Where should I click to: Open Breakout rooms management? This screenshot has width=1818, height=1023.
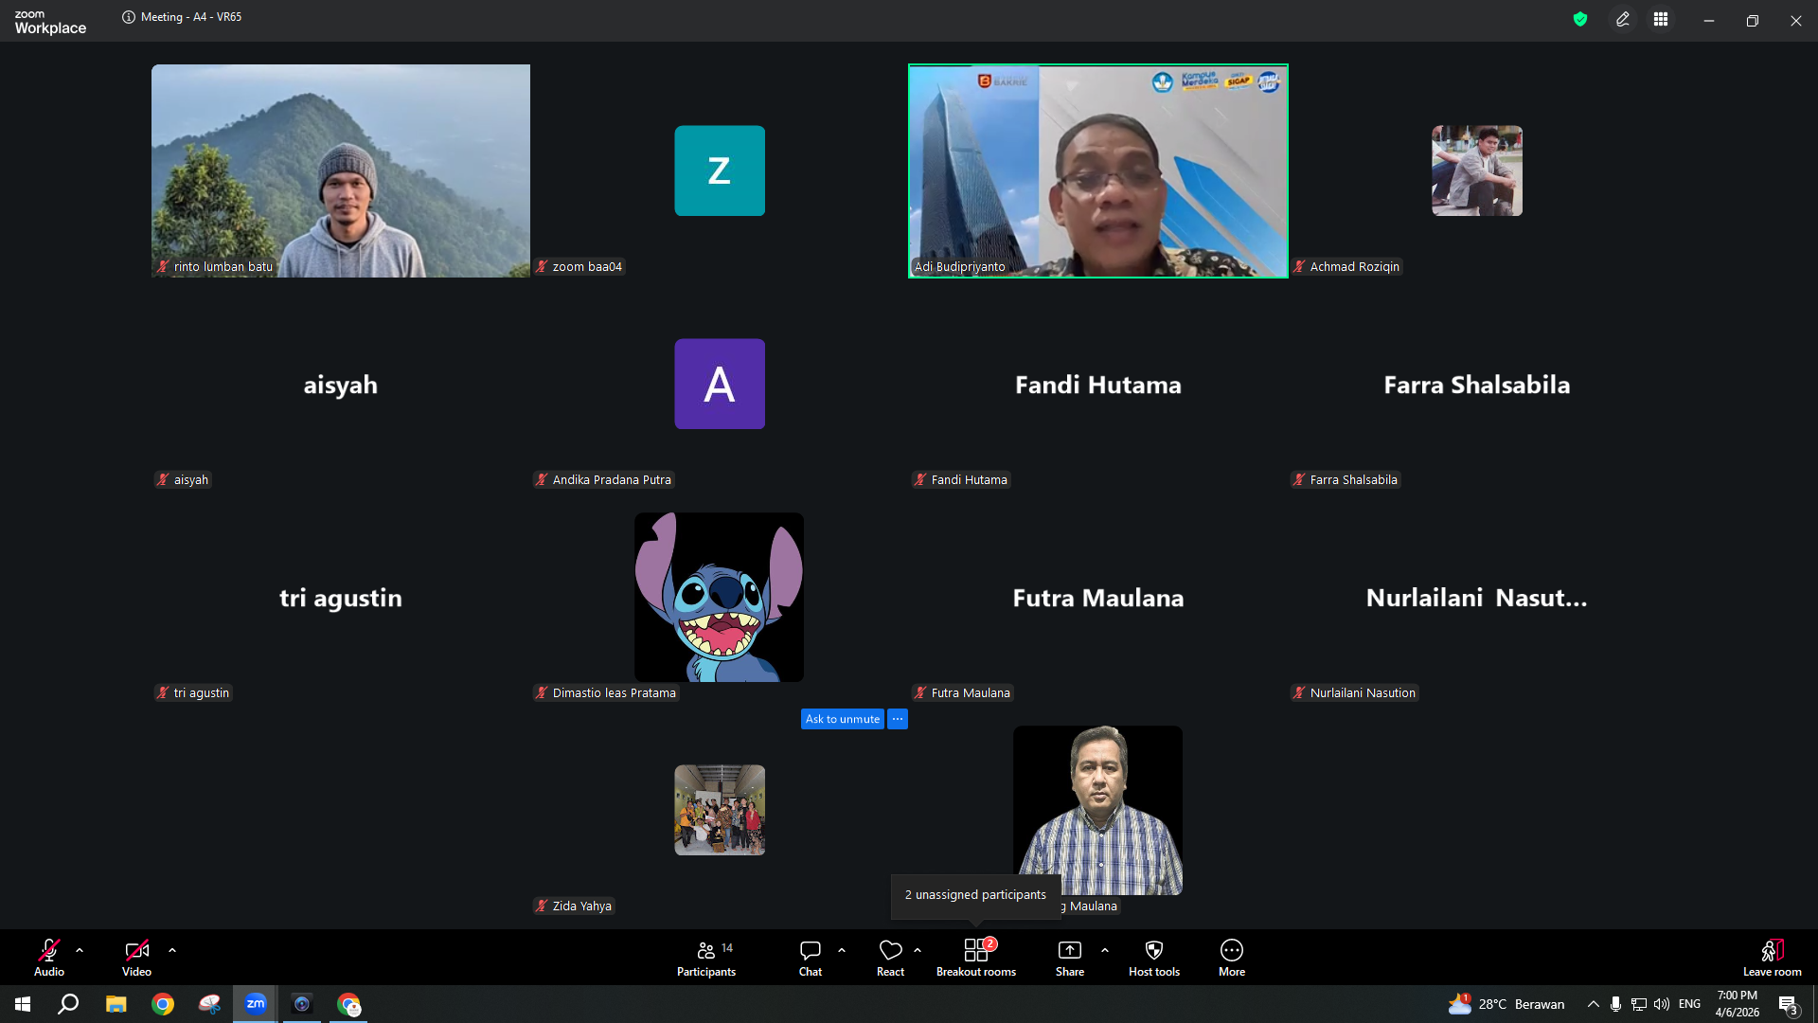pyautogui.click(x=976, y=957)
